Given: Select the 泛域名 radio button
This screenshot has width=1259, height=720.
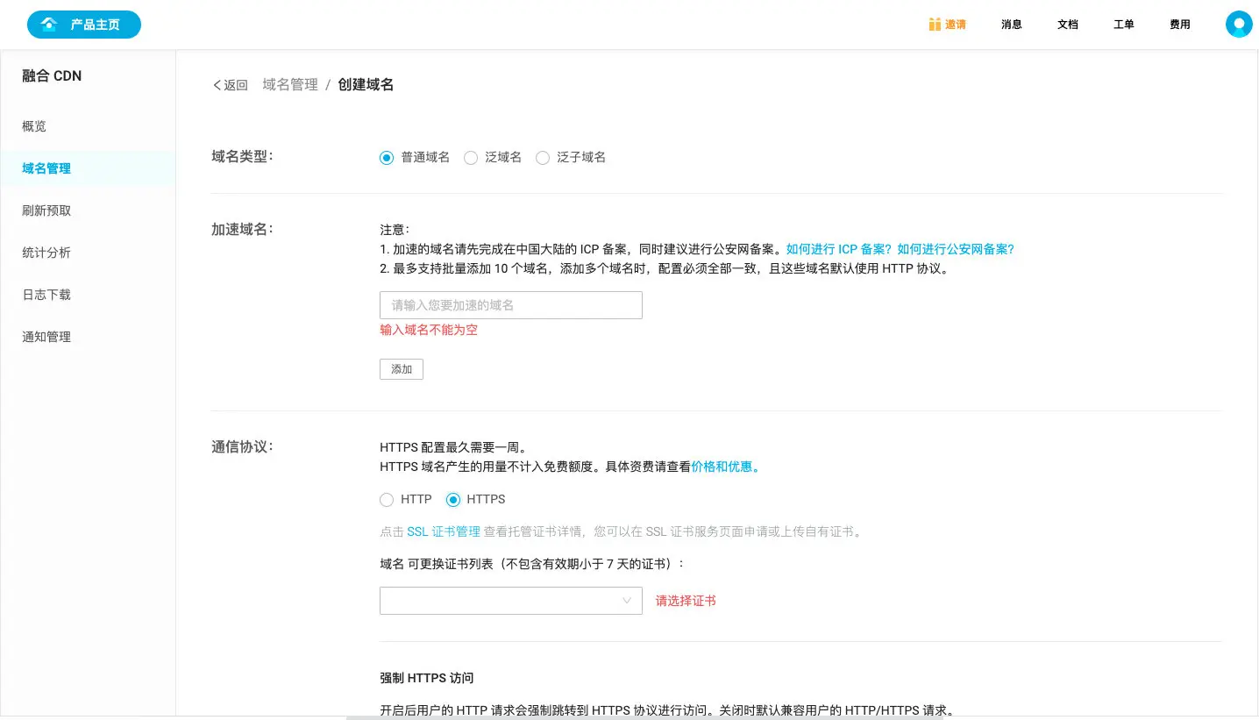Looking at the screenshot, I should (471, 158).
